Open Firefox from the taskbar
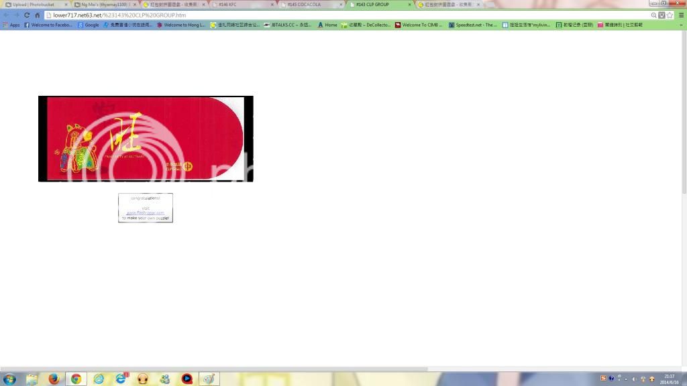Screen dimensions: 687x386 tap(54, 379)
